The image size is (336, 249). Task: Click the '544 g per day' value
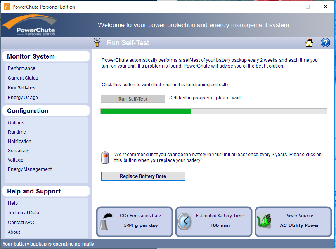(141, 225)
